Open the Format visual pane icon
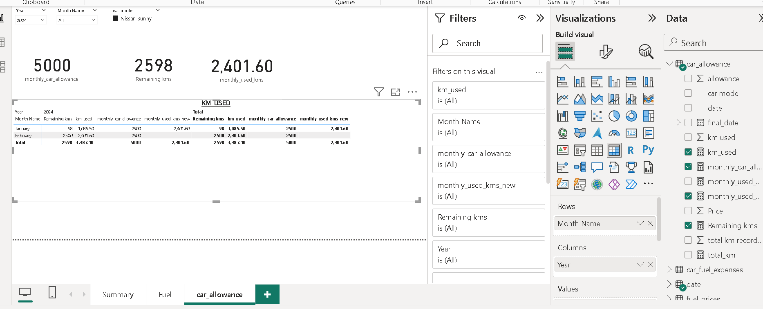This screenshot has height=309, width=763. (606, 52)
